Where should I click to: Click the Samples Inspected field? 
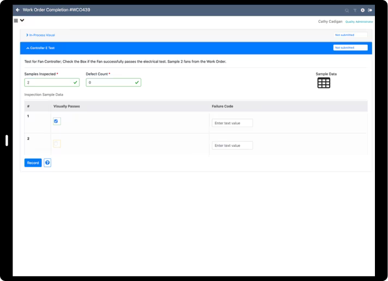[x=52, y=82]
